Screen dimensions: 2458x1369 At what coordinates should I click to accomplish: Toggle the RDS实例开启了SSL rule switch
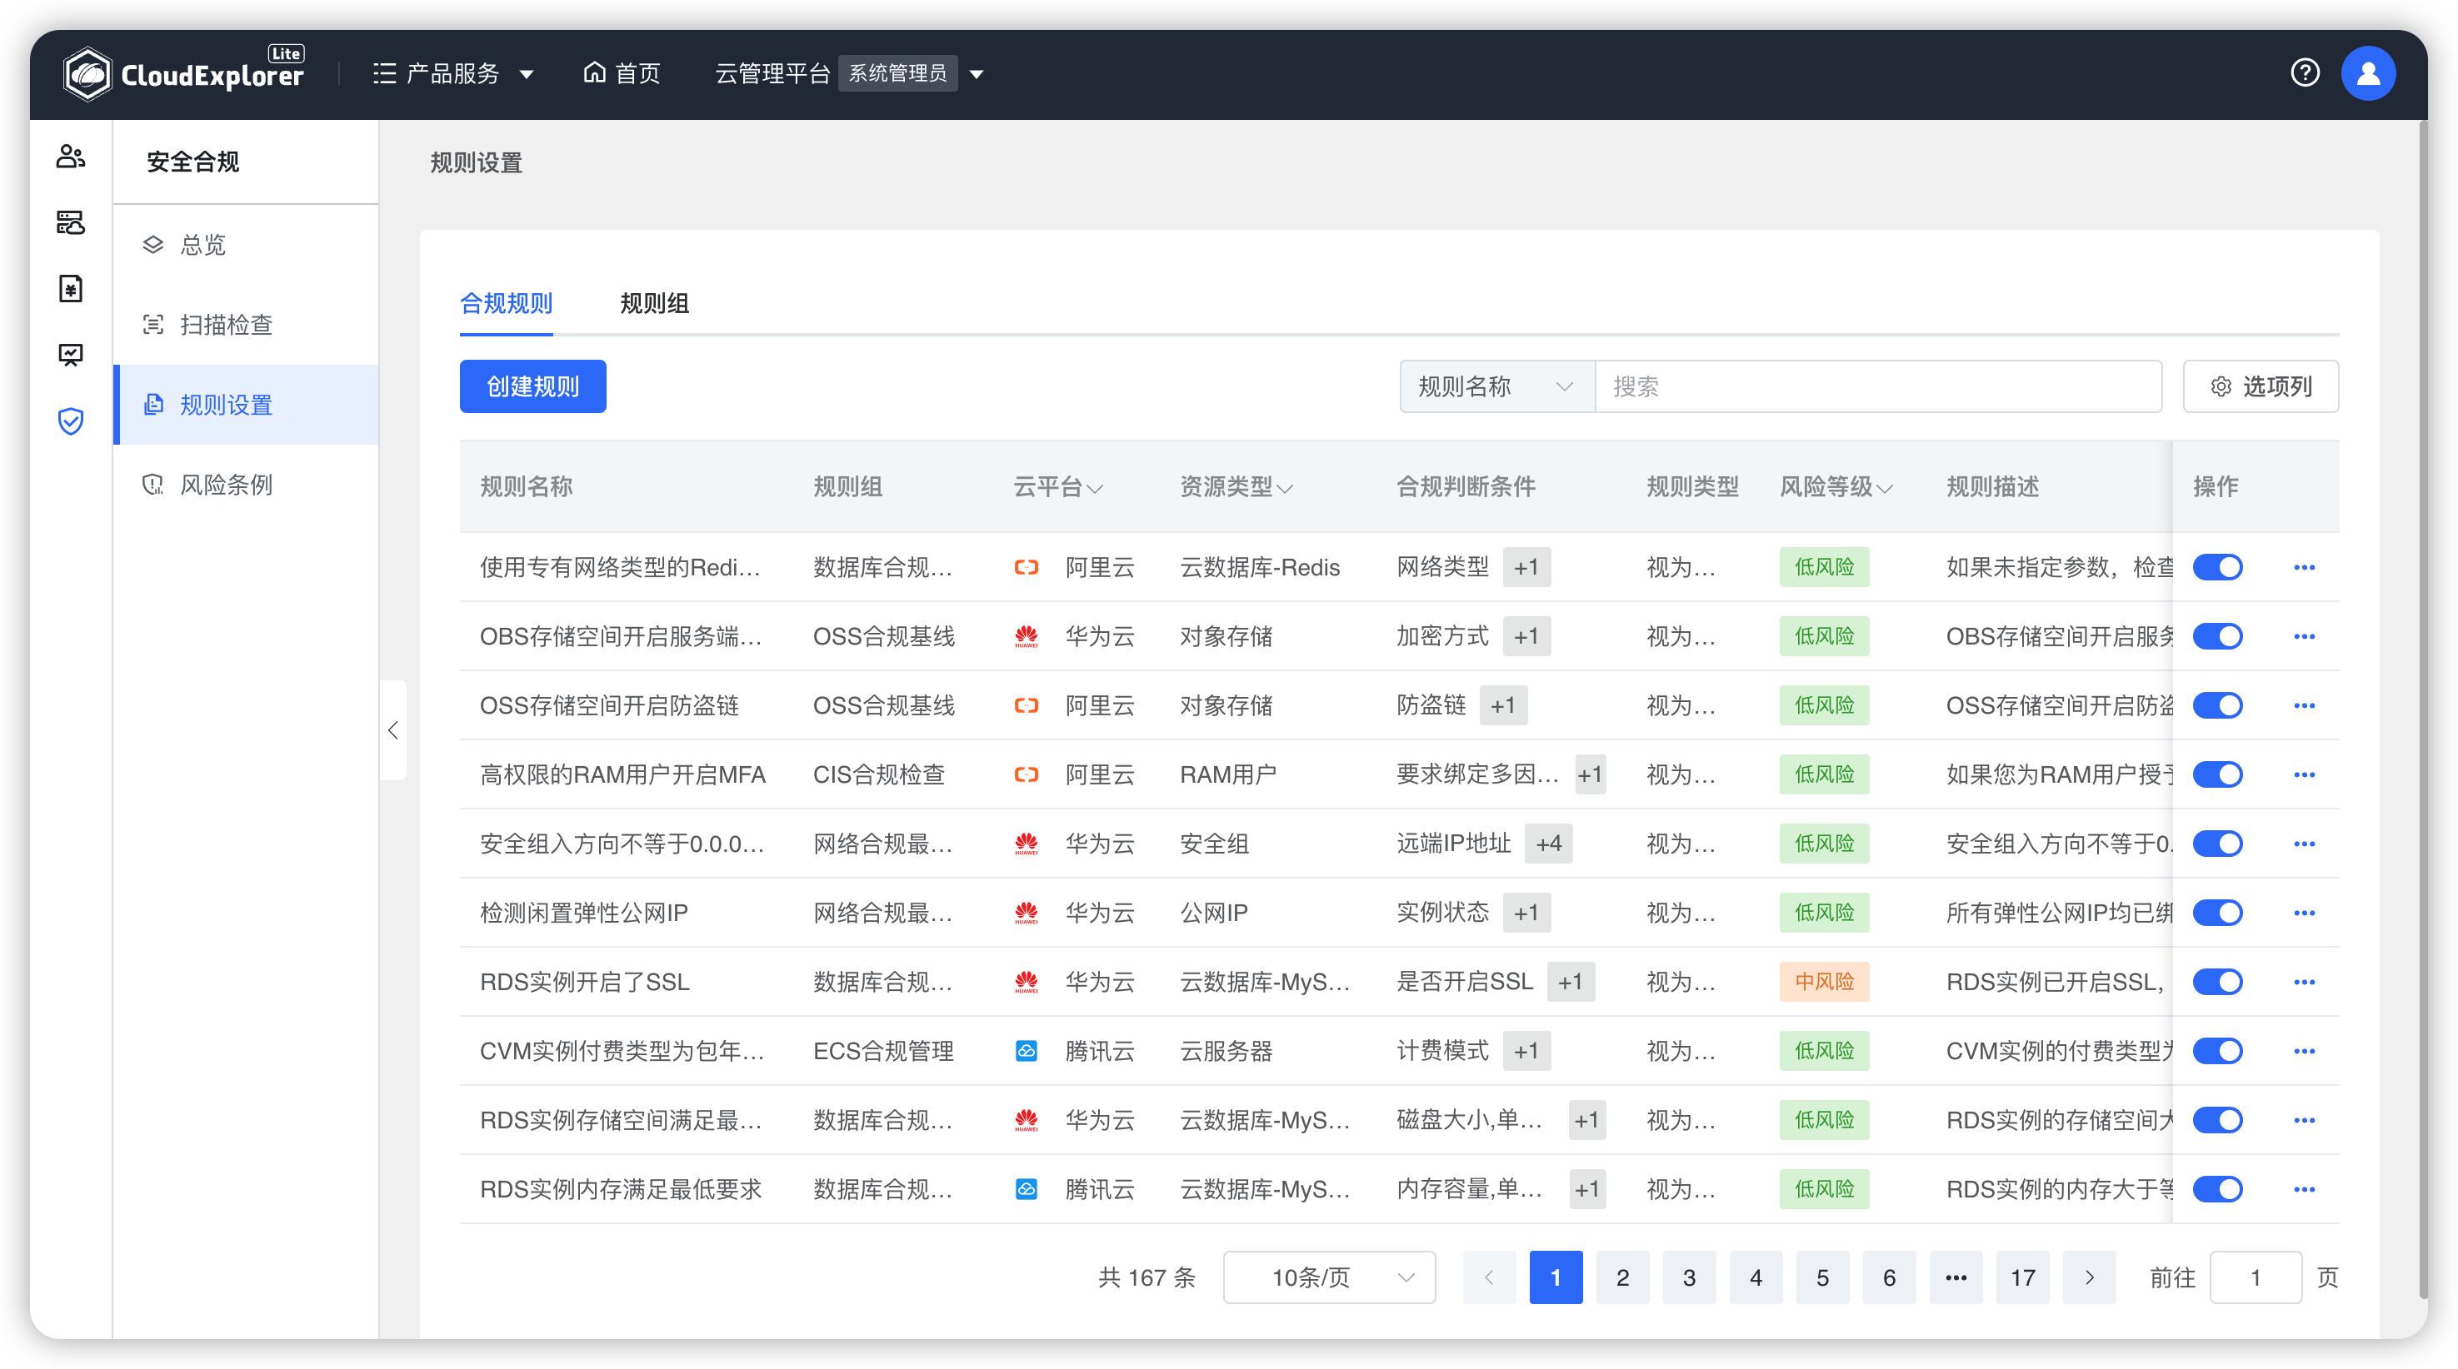2216,982
